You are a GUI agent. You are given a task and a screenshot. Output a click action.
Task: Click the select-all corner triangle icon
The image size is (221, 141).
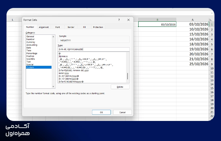tap(211, 20)
